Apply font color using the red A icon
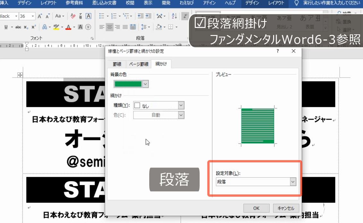 click(x=68, y=27)
